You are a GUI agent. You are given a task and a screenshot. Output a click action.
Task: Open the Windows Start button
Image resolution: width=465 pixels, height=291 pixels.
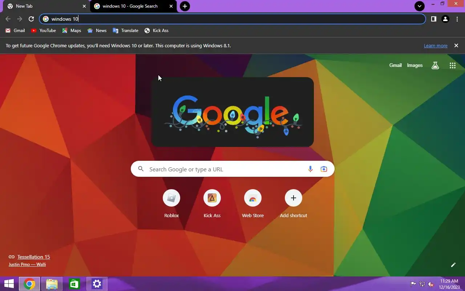[9, 284]
